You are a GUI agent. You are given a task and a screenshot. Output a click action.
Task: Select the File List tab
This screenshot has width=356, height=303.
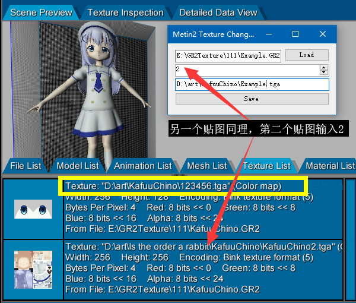coord(26,166)
